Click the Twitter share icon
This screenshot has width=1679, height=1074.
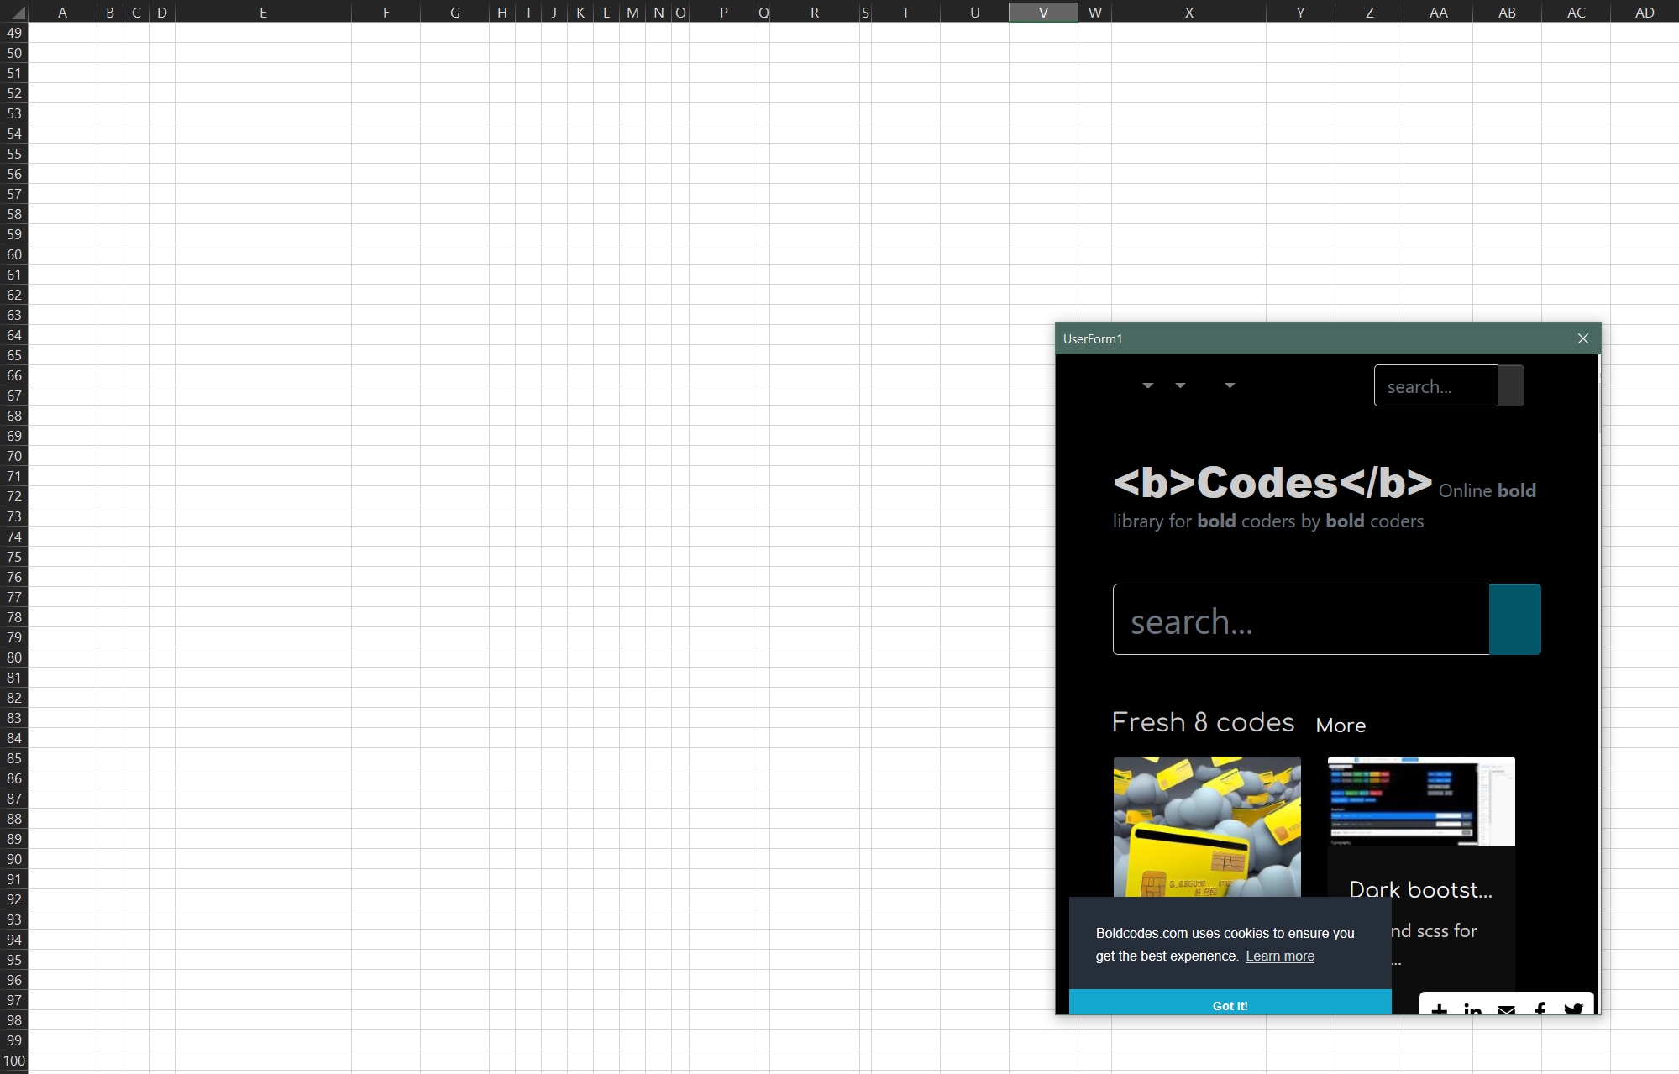click(x=1573, y=1009)
